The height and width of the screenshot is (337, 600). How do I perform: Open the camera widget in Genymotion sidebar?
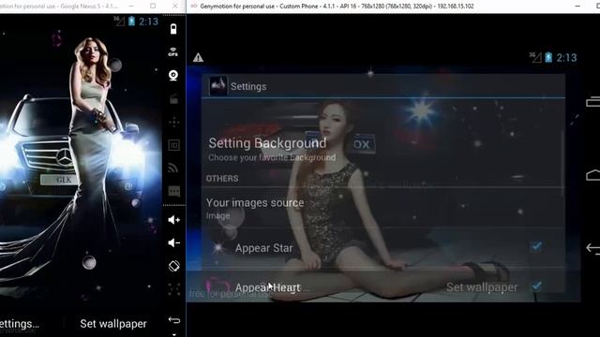173,75
